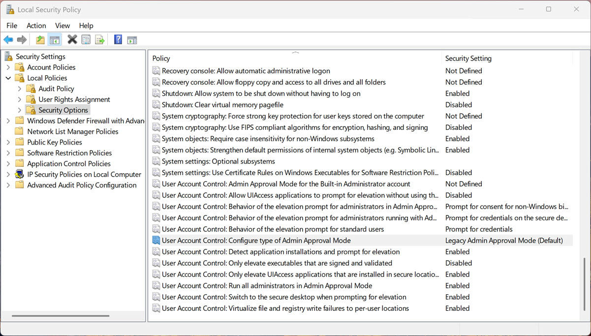Select User Rights Assignment in the tree
The height and width of the screenshot is (336, 591).
74,99
